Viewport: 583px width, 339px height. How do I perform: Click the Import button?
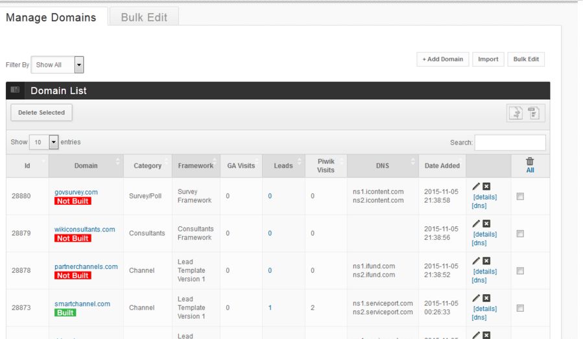click(x=488, y=59)
